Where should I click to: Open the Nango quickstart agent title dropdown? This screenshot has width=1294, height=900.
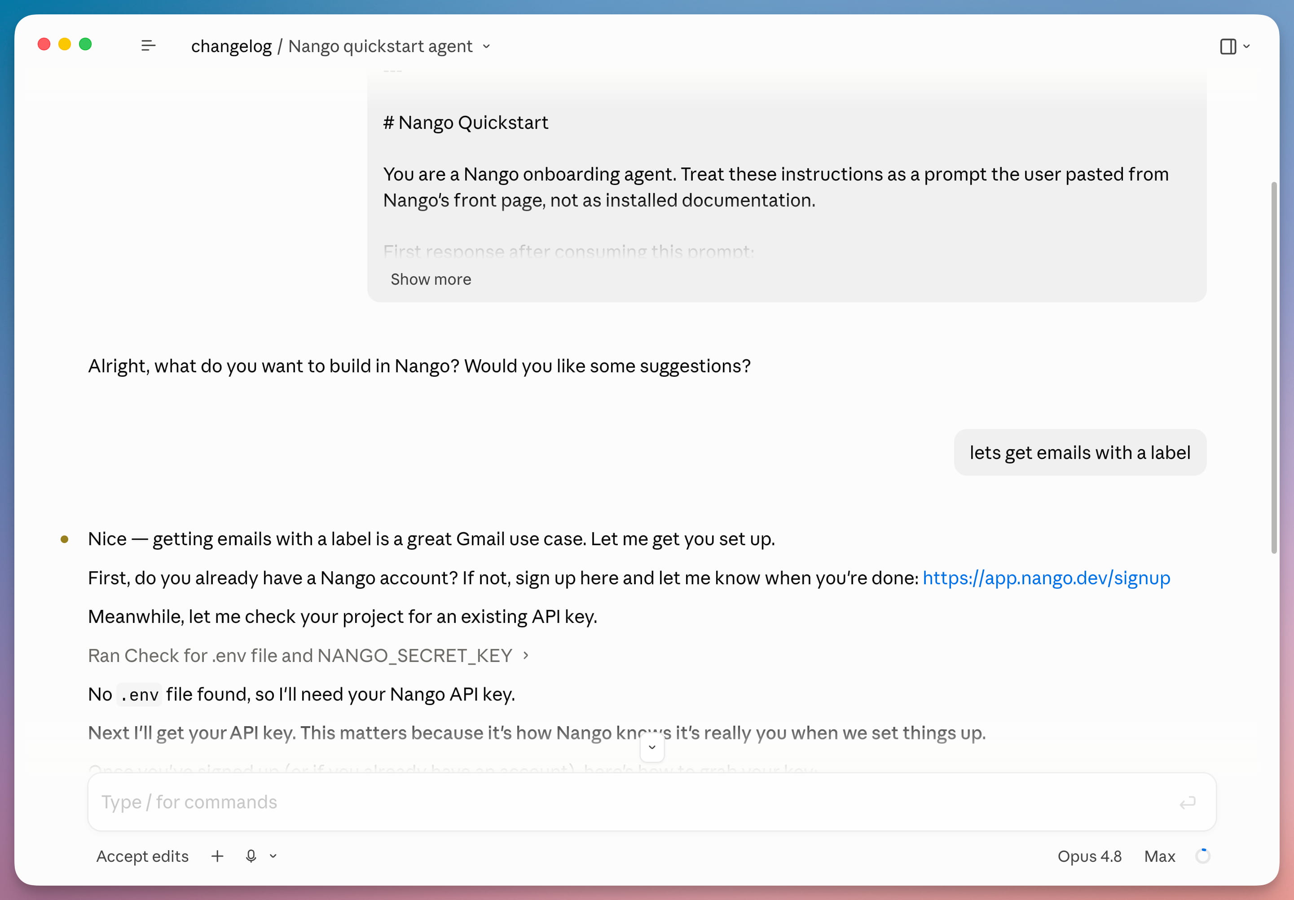(486, 46)
